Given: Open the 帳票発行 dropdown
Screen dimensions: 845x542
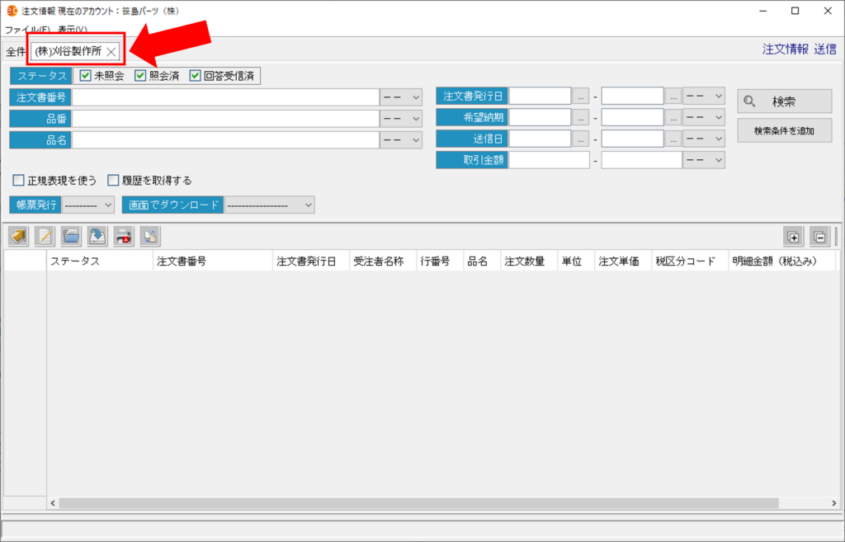Looking at the screenshot, I should 88,205.
